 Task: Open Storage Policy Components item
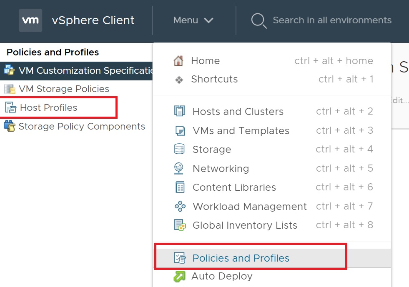(82, 126)
